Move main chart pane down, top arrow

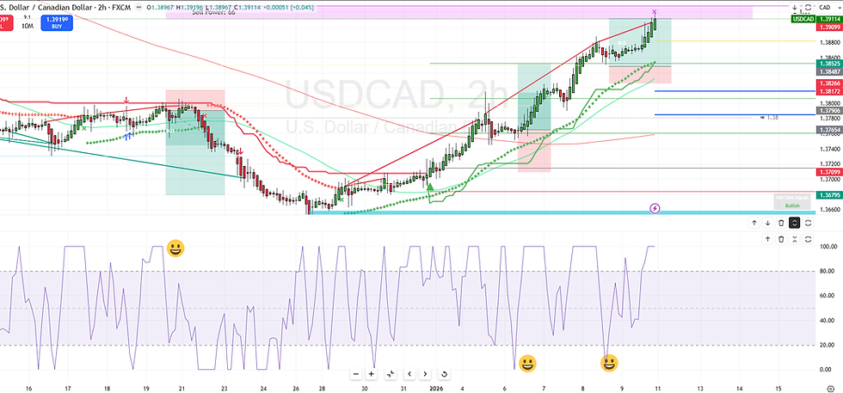[795, 7]
